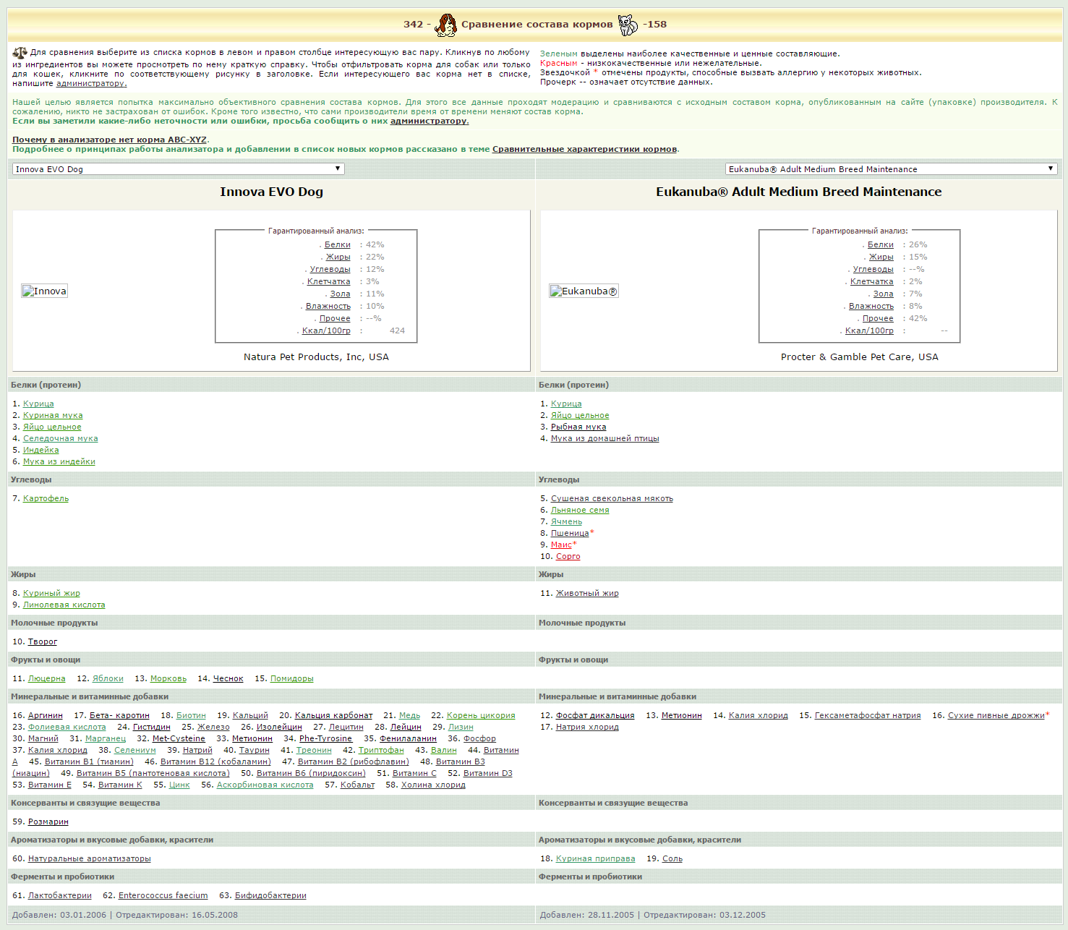Click 'Влажность' in Eukanuba guaranteed analysis
Screen dimensions: 1068x930
(871, 307)
